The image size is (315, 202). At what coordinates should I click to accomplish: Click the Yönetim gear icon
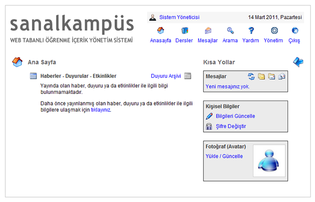click(x=274, y=31)
